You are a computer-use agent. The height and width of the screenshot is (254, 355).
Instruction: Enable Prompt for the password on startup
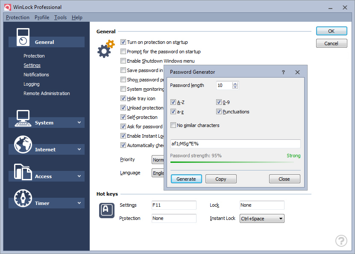click(x=123, y=51)
